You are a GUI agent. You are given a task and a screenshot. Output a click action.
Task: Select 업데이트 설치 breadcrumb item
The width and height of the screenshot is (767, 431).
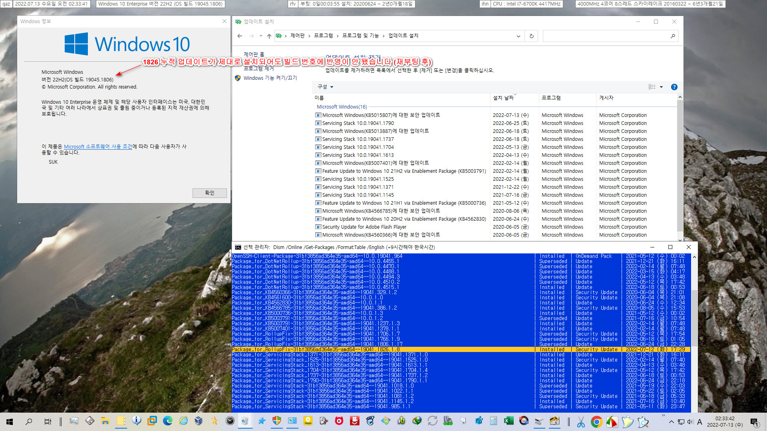[x=403, y=36]
